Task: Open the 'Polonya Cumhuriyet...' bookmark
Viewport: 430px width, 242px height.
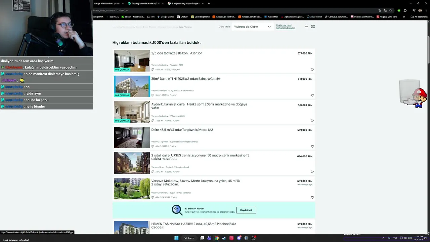Action: [362, 17]
